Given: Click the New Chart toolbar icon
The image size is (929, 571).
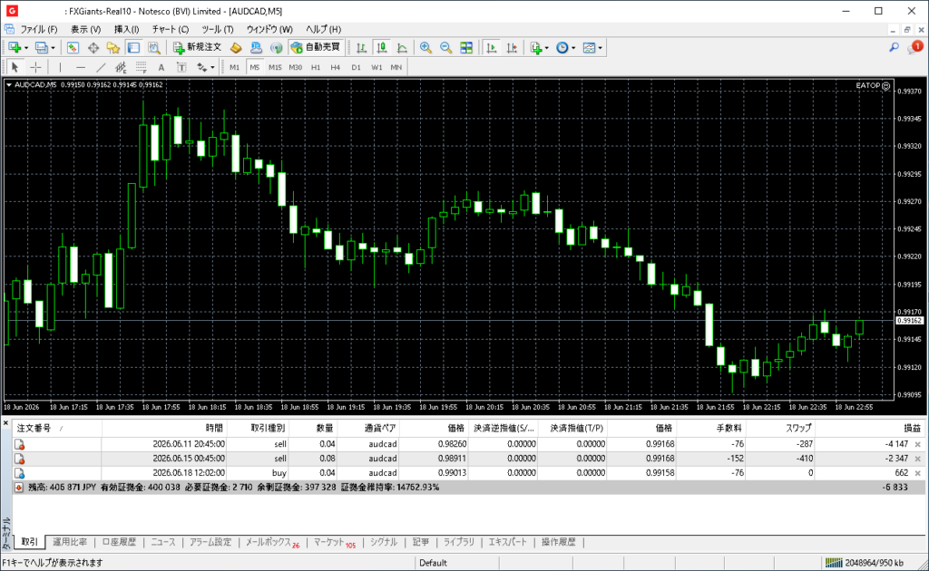Looking at the screenshot, I should pyautogui.click(x=15, y=48).
